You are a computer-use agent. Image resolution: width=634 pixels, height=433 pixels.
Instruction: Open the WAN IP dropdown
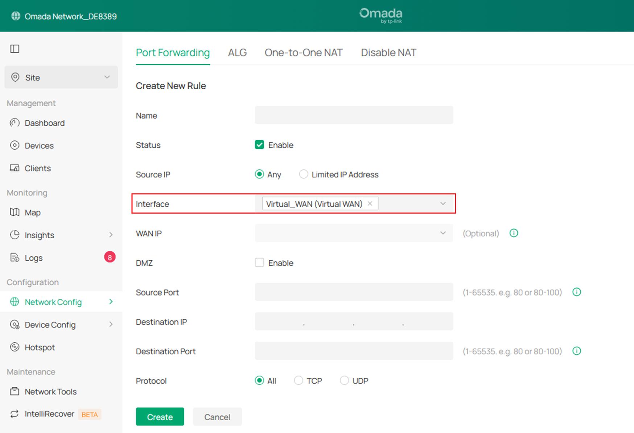pos(442,233)
